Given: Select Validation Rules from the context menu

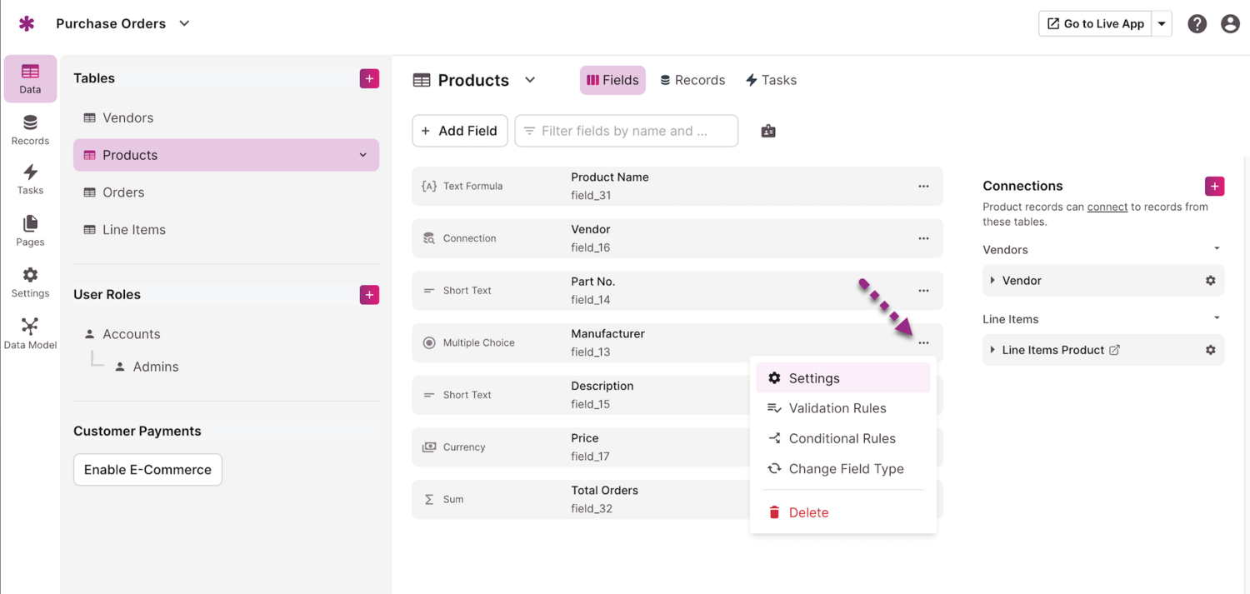Looking at the screenshot, I should click(837, 408).
